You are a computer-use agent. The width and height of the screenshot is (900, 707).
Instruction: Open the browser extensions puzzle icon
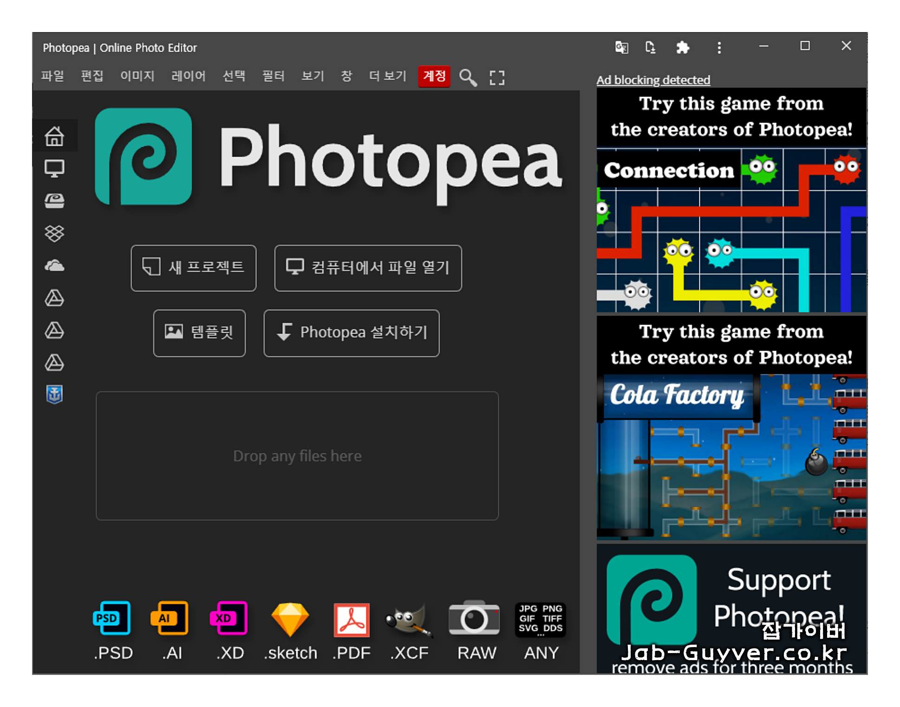[x=682, y=47]
